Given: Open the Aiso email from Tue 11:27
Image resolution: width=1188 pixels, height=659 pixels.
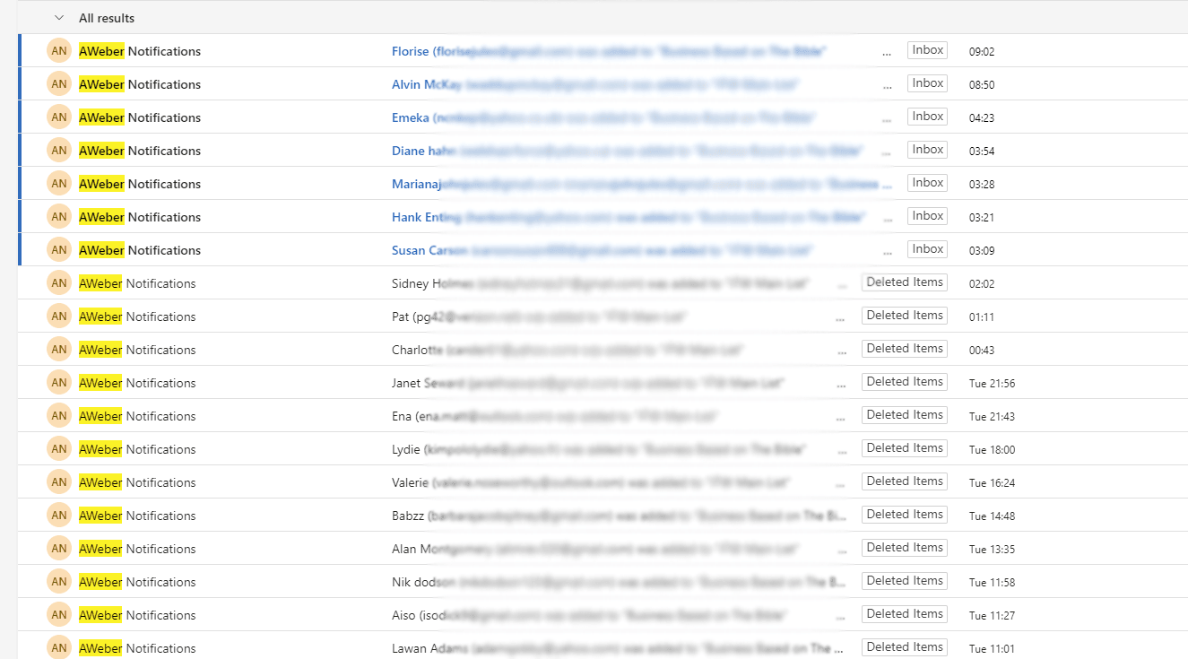Looking at the screenshot, I should tap(603, 615).
